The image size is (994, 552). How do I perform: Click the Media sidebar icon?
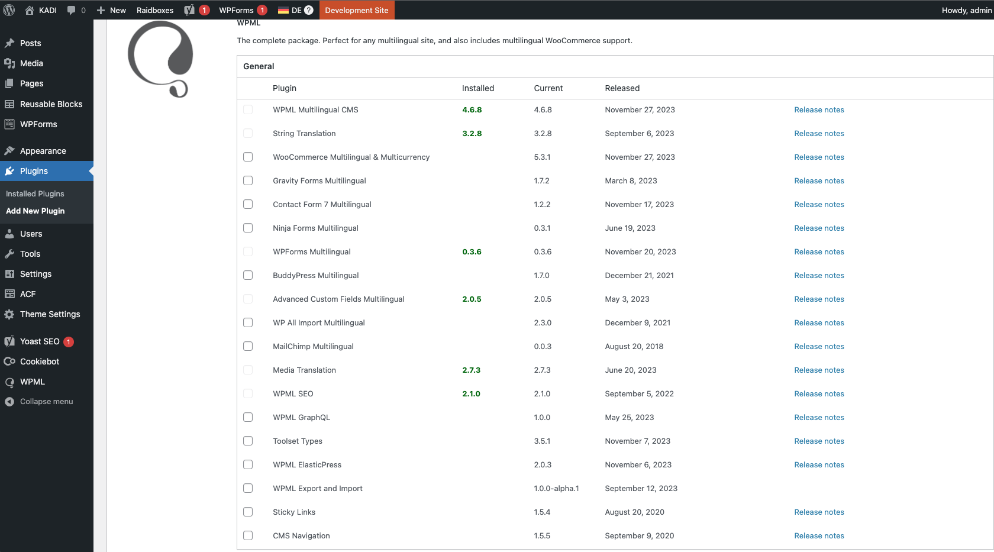pos(9,63)
